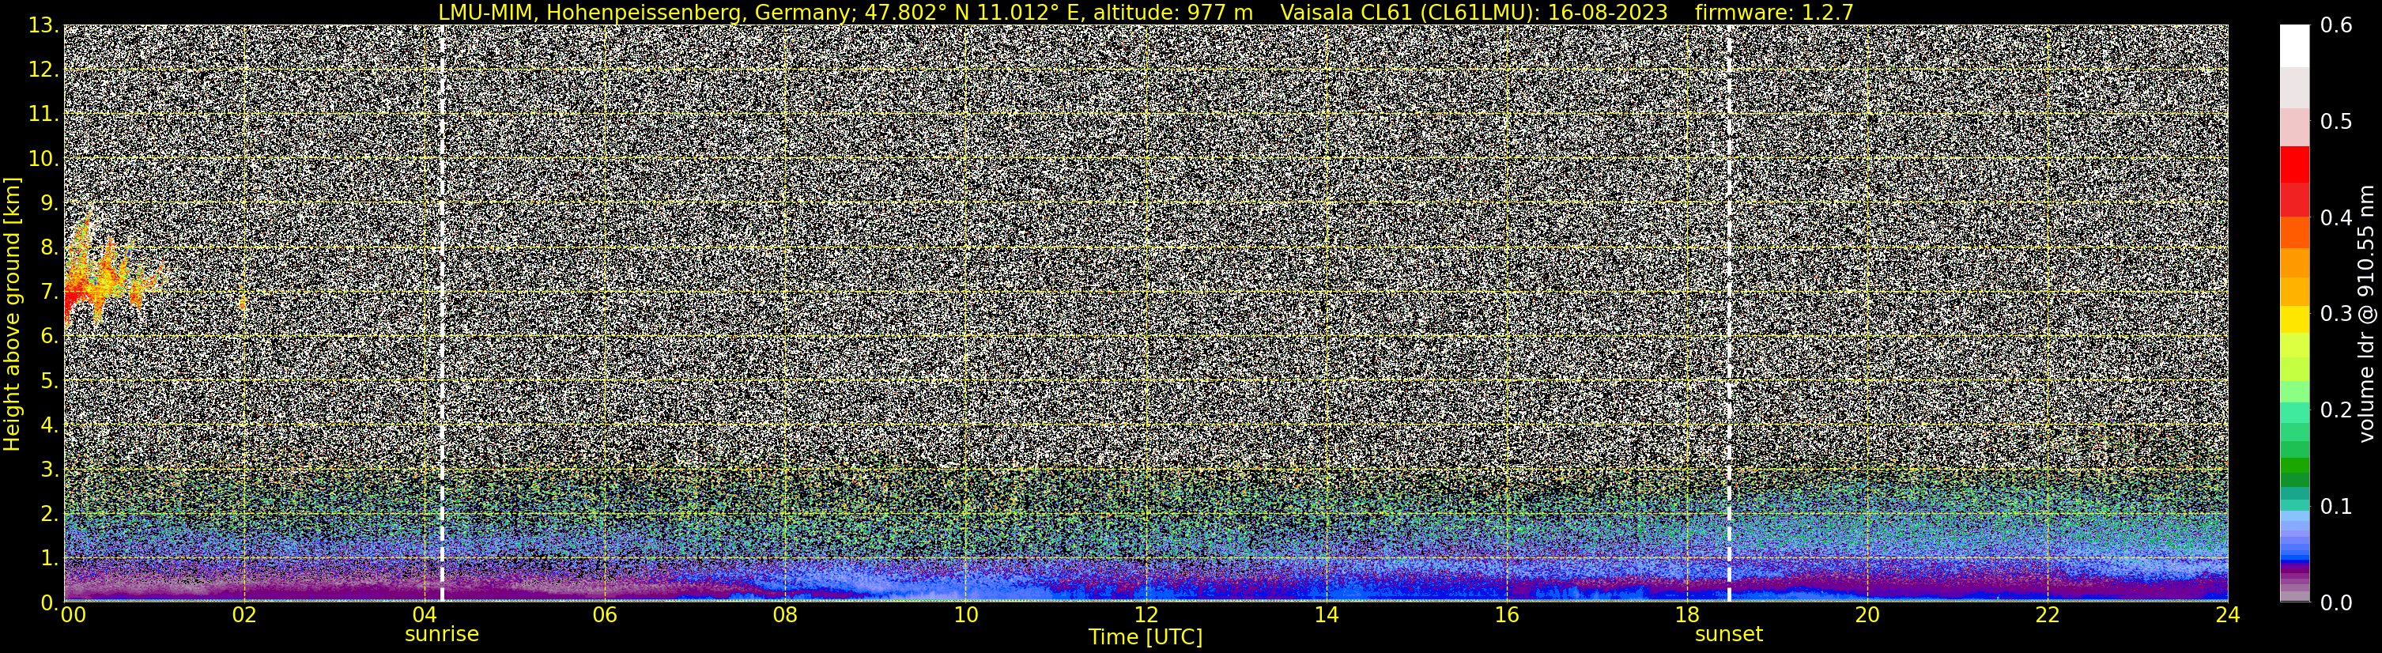Click the time axis tick label 08
The height and width of the screenshot is (653, 2382).
point(785,616)
